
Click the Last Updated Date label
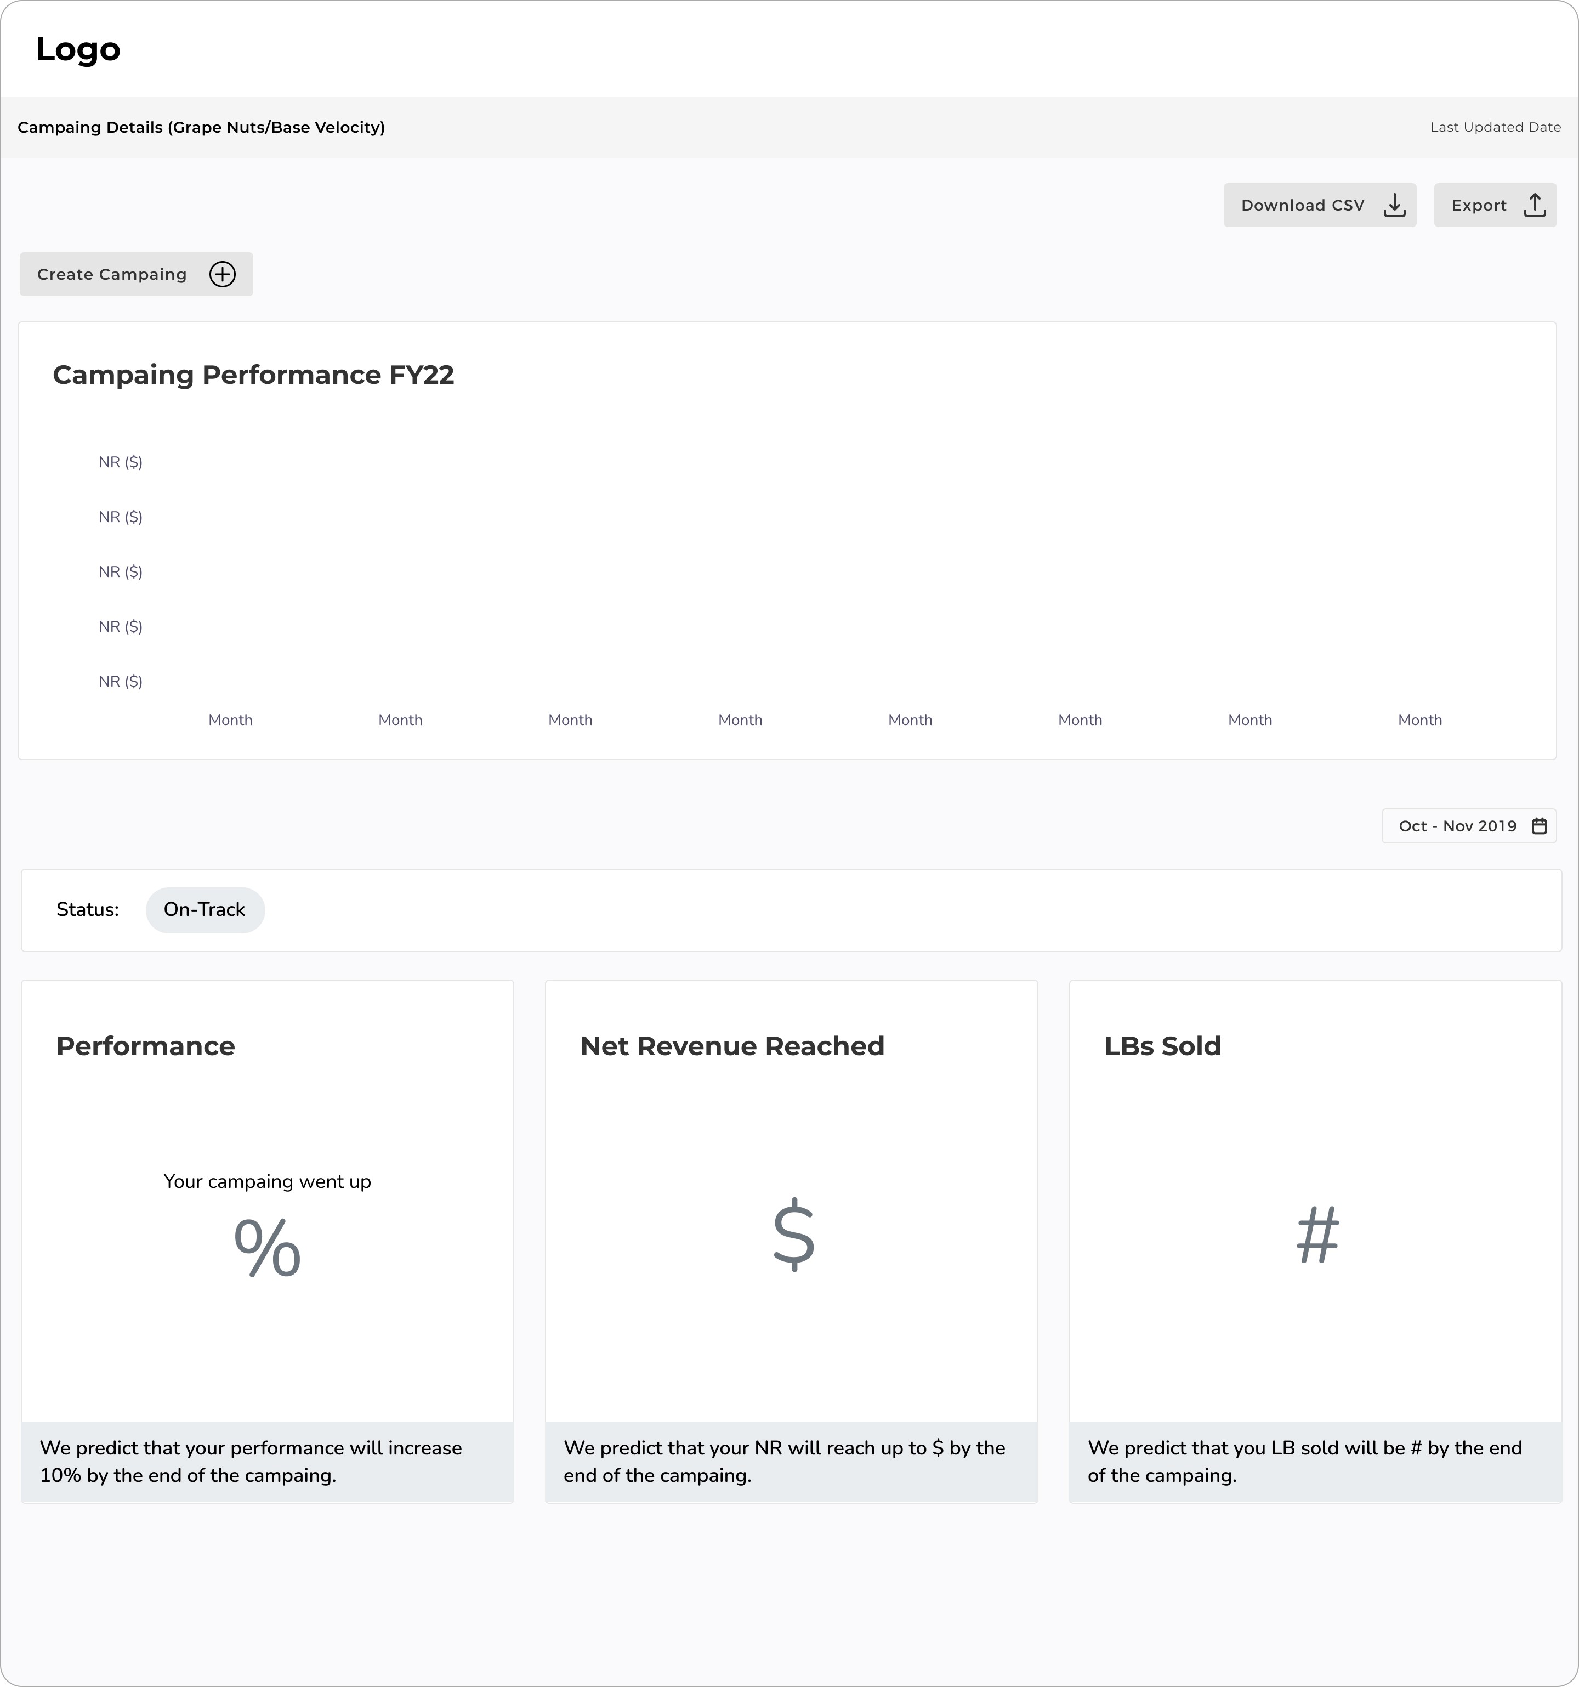1495,127
